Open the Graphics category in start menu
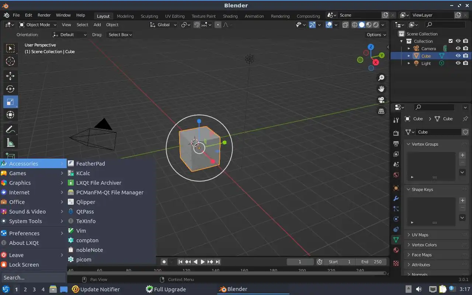Screen dimensions: 472x295 33,183
